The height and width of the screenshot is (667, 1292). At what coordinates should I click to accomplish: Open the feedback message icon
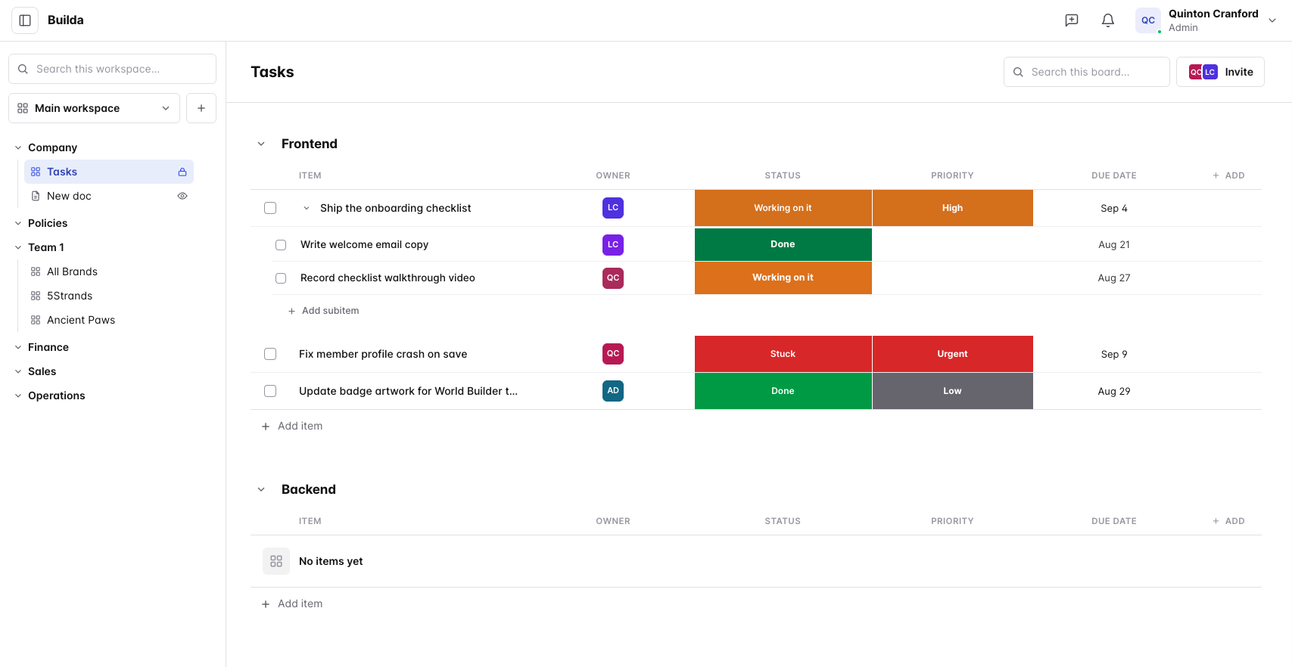pyautogui.click(x=1072, y=20)
